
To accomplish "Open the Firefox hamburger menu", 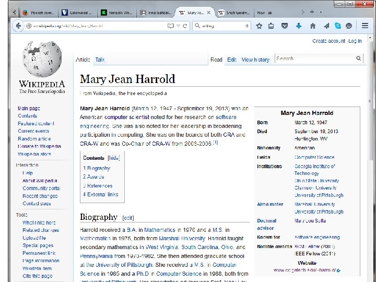I will pos(365,26).
